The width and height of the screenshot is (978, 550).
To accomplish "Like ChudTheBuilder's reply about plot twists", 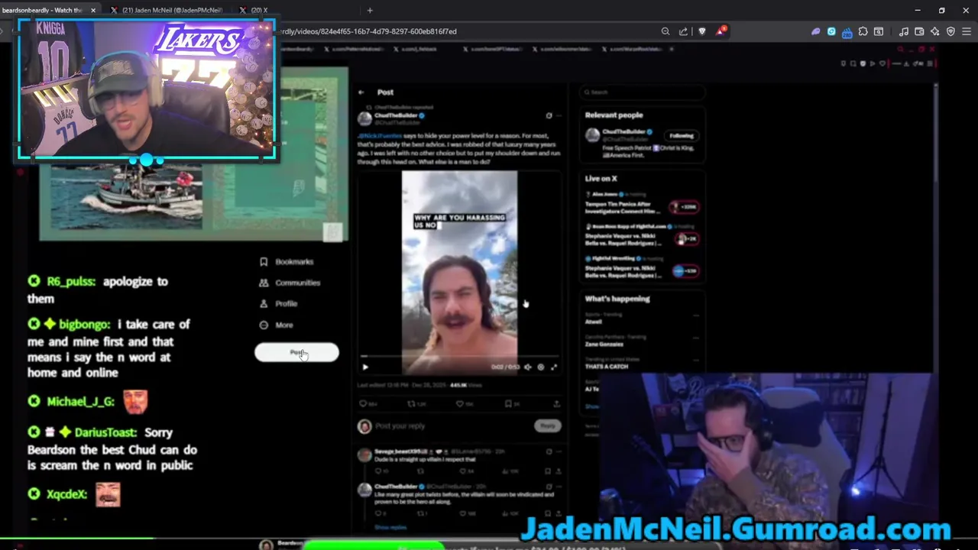I will tap(463, 514).
